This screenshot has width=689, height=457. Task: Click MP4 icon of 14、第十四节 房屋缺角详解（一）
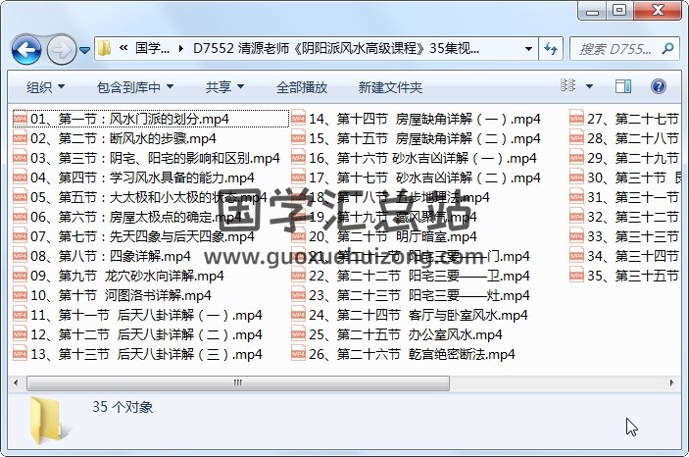point(298,120)
